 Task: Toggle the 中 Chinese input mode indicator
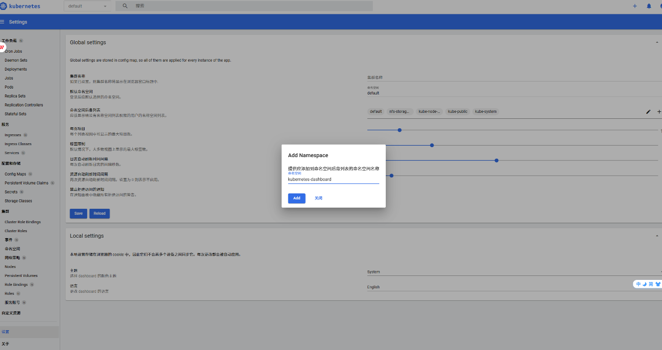tap(638, 284)
